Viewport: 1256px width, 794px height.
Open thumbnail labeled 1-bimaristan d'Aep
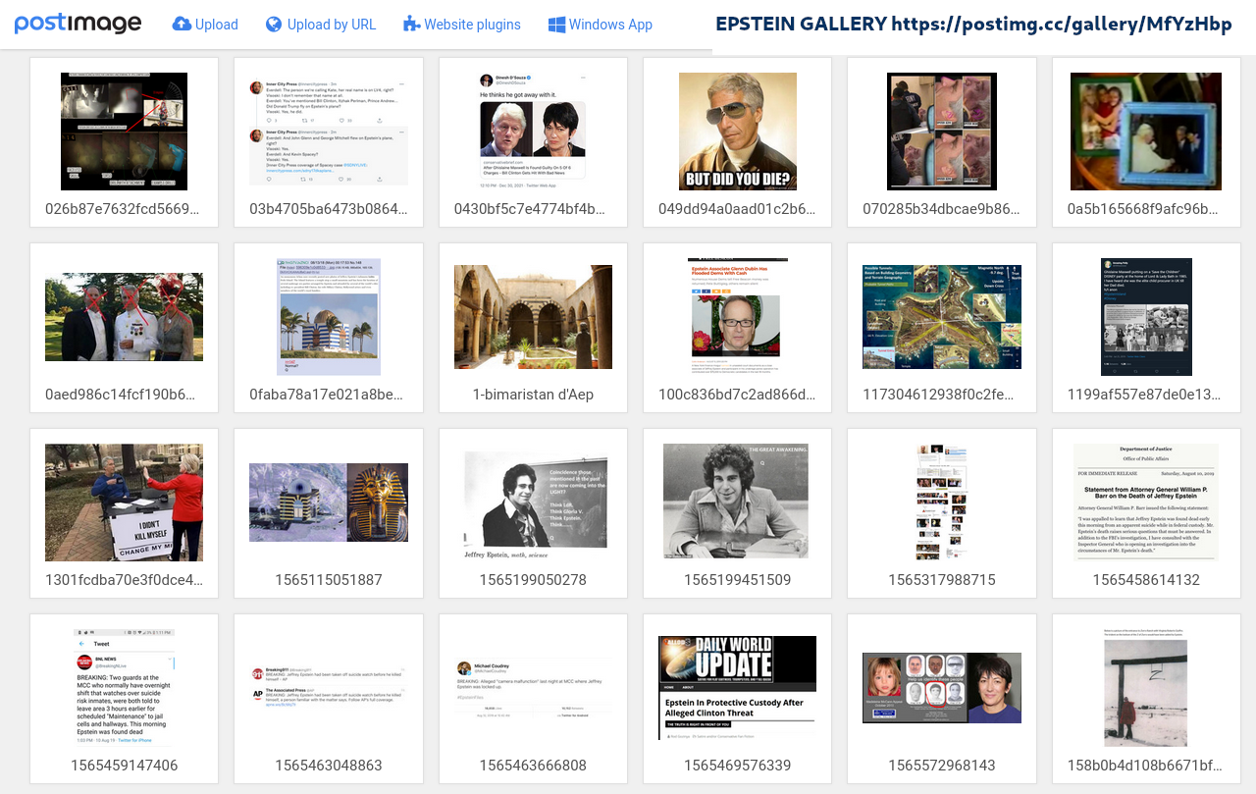533,317
